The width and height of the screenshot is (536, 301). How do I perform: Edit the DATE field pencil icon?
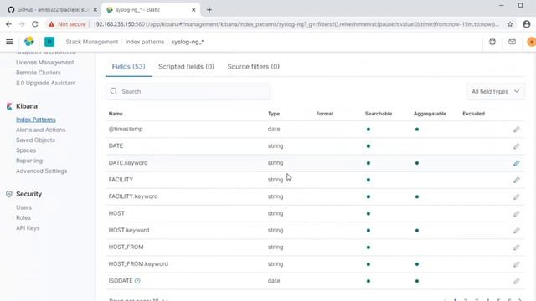point(516,146)
